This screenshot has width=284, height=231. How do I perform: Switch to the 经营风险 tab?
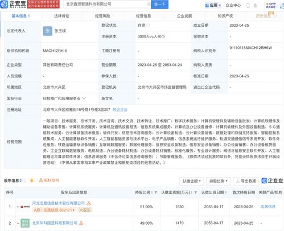point(102,16)
